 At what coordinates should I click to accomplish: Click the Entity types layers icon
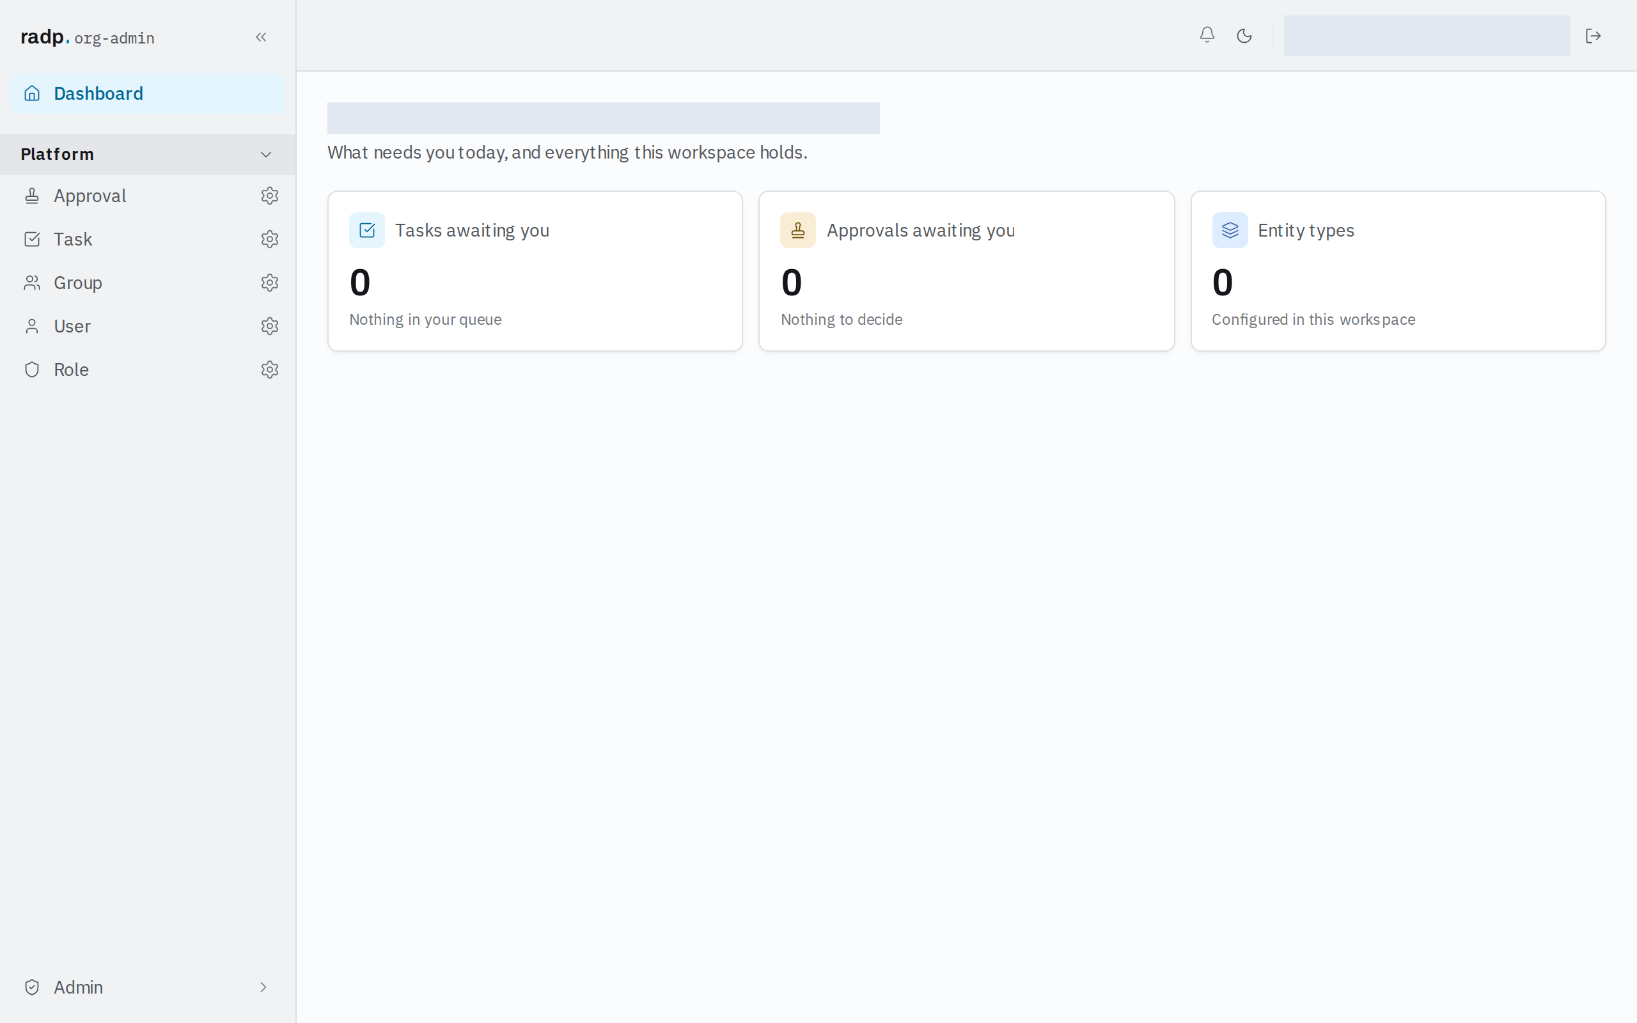1230,230
